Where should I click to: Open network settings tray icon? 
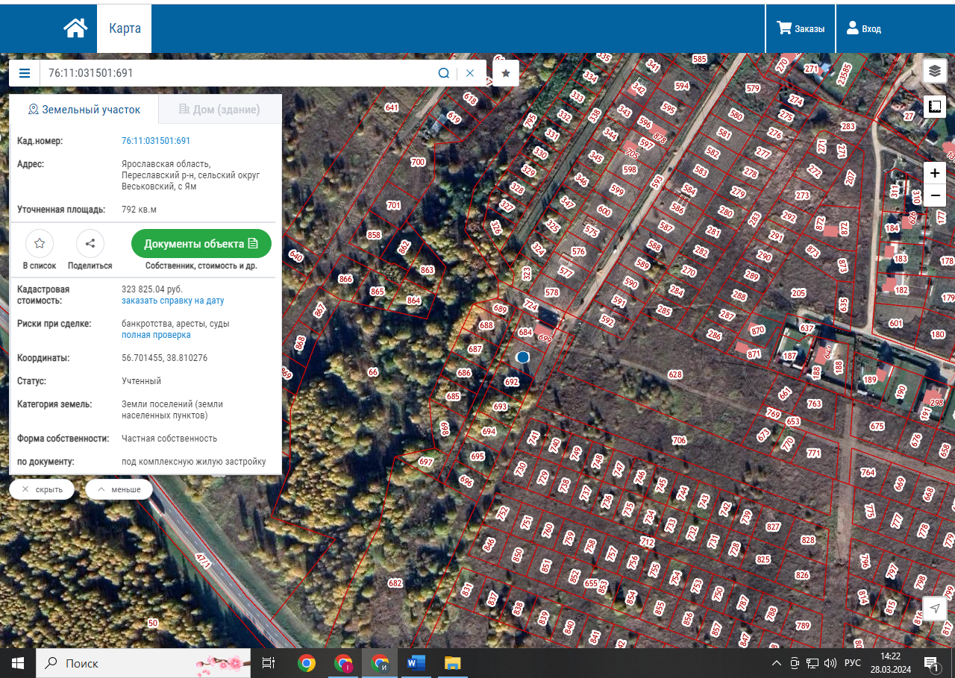(x=812, y=662)
